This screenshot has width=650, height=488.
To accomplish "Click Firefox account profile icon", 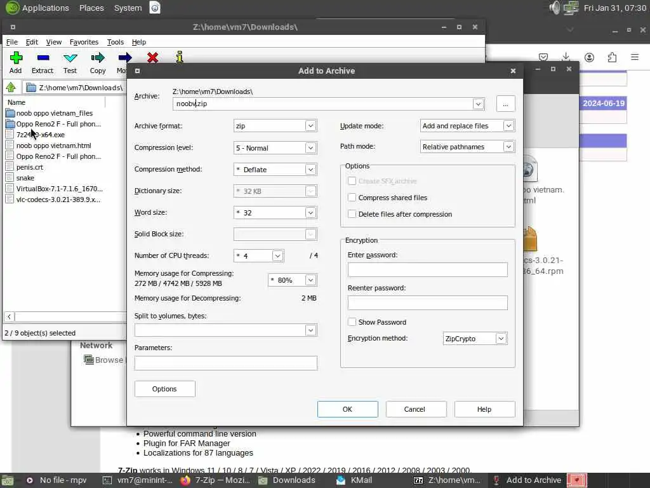I will [x=589, y=57].
